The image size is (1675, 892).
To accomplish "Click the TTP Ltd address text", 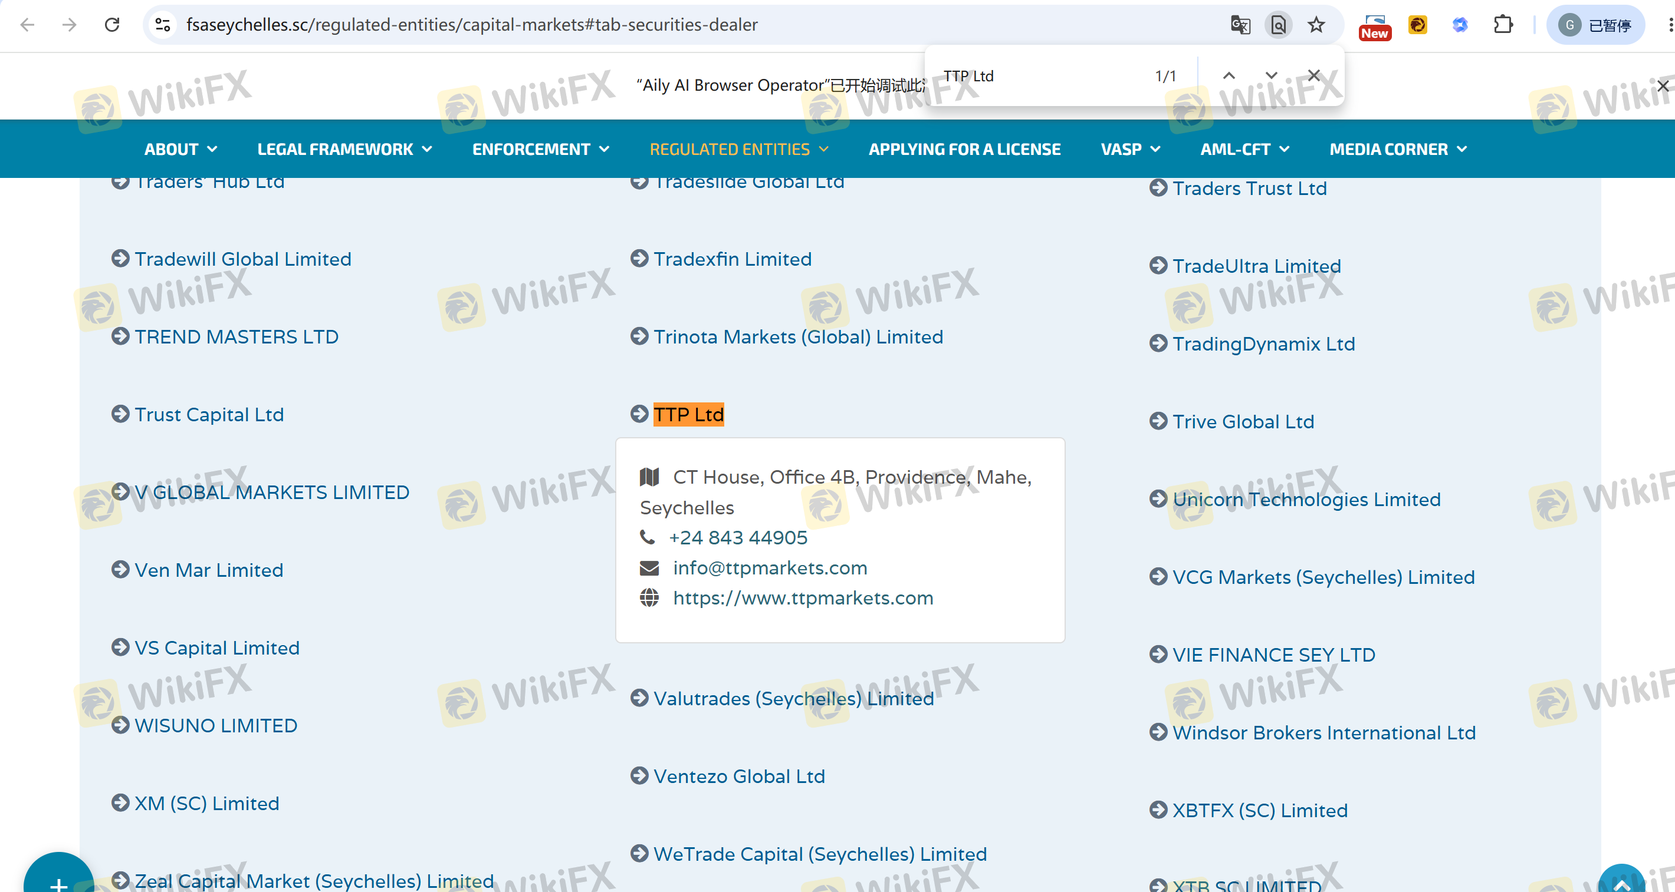I will (836, 493).
